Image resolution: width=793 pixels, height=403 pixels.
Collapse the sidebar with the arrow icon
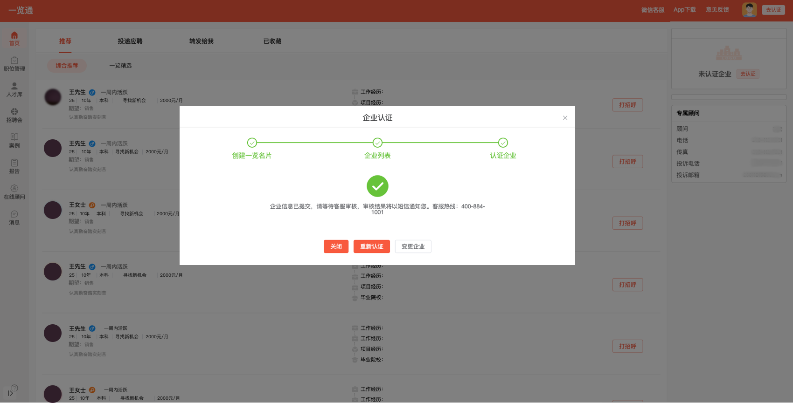point(10,393)
